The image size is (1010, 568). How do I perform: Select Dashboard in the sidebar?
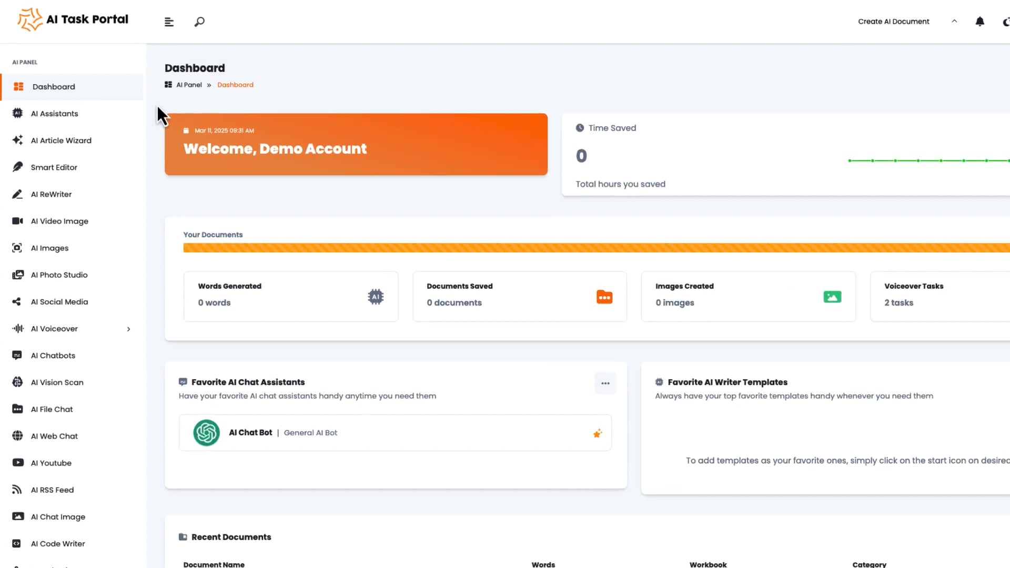click(54, 87)
